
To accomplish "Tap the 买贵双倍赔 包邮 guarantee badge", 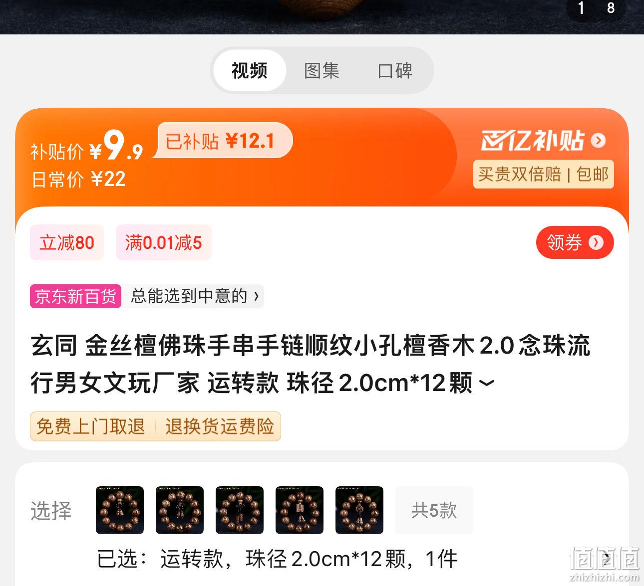I will 543,174.
